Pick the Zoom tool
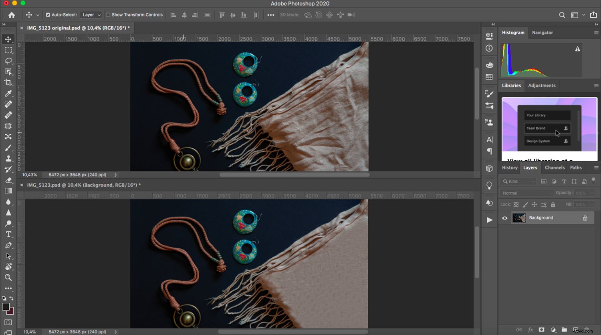This screenshot has width=601, height=335. point(8,277)
